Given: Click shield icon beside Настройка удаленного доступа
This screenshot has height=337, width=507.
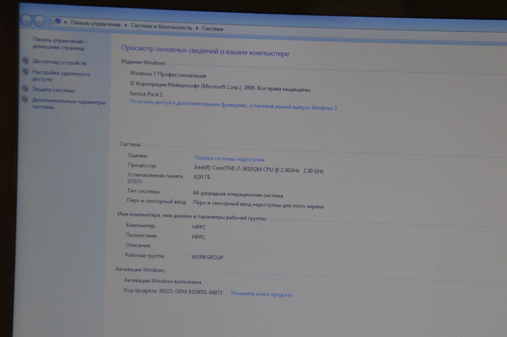Looking at the screenshot, I should click(x=26, y=72).
